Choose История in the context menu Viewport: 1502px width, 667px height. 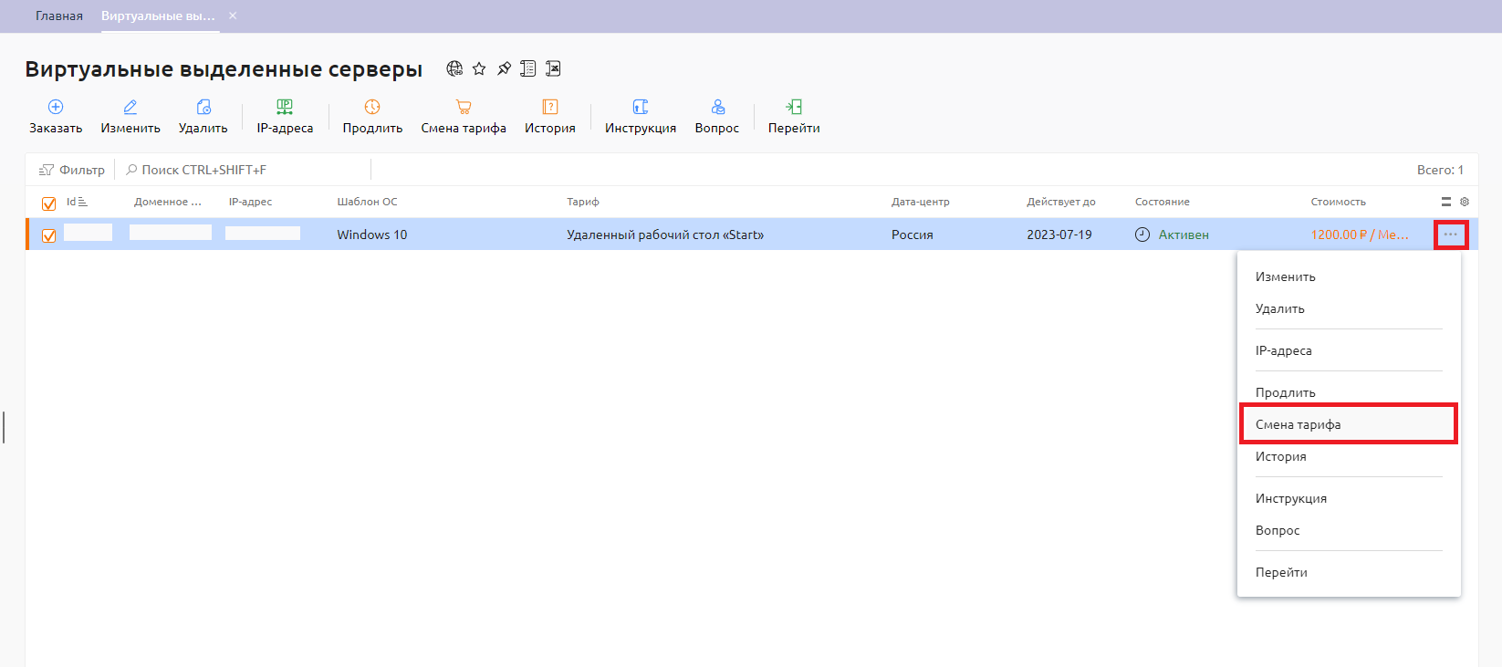coord(1349,456)
